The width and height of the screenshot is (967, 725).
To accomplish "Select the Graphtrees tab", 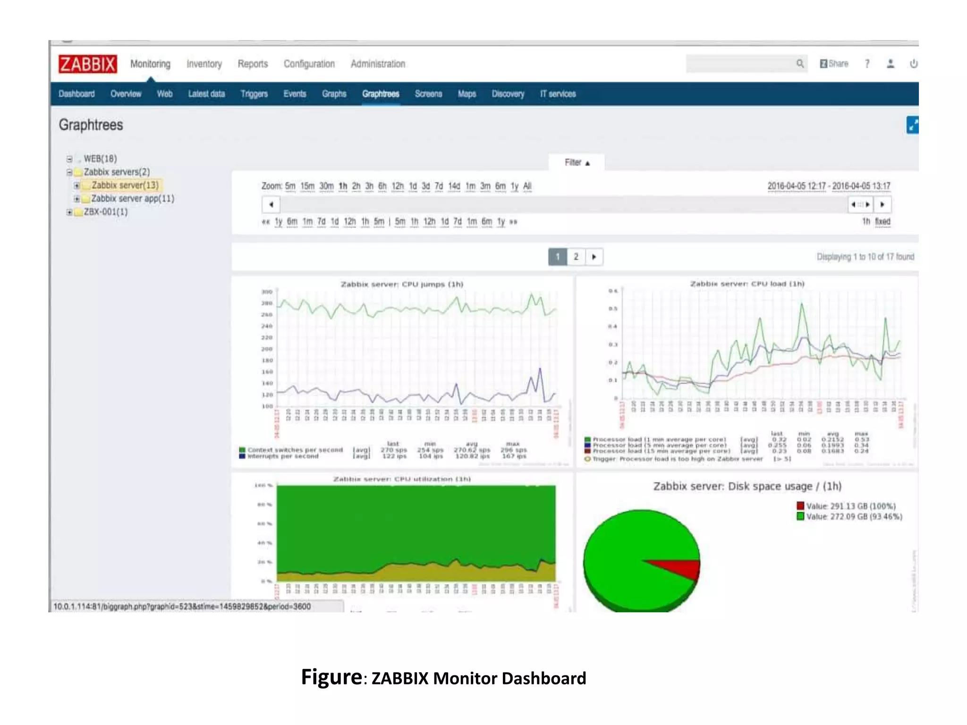I will [381, 94].
